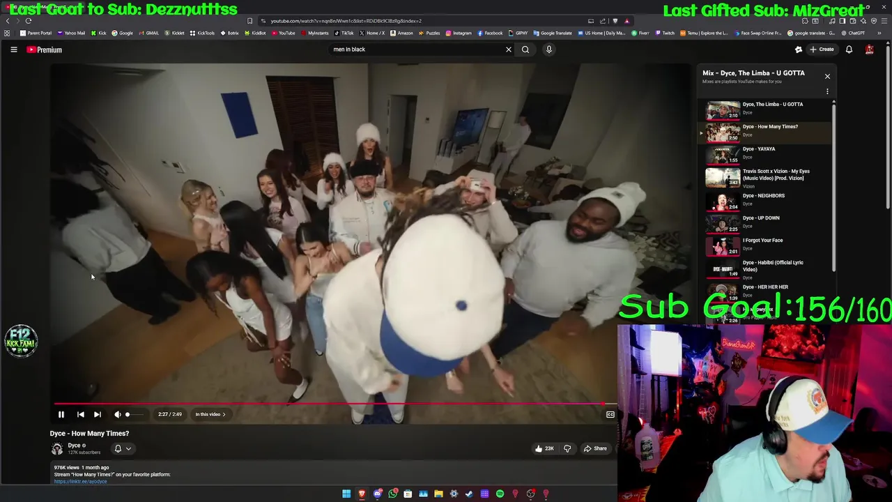Open the account avatar menu
The image size is (892, 502).
pos(869,50)
